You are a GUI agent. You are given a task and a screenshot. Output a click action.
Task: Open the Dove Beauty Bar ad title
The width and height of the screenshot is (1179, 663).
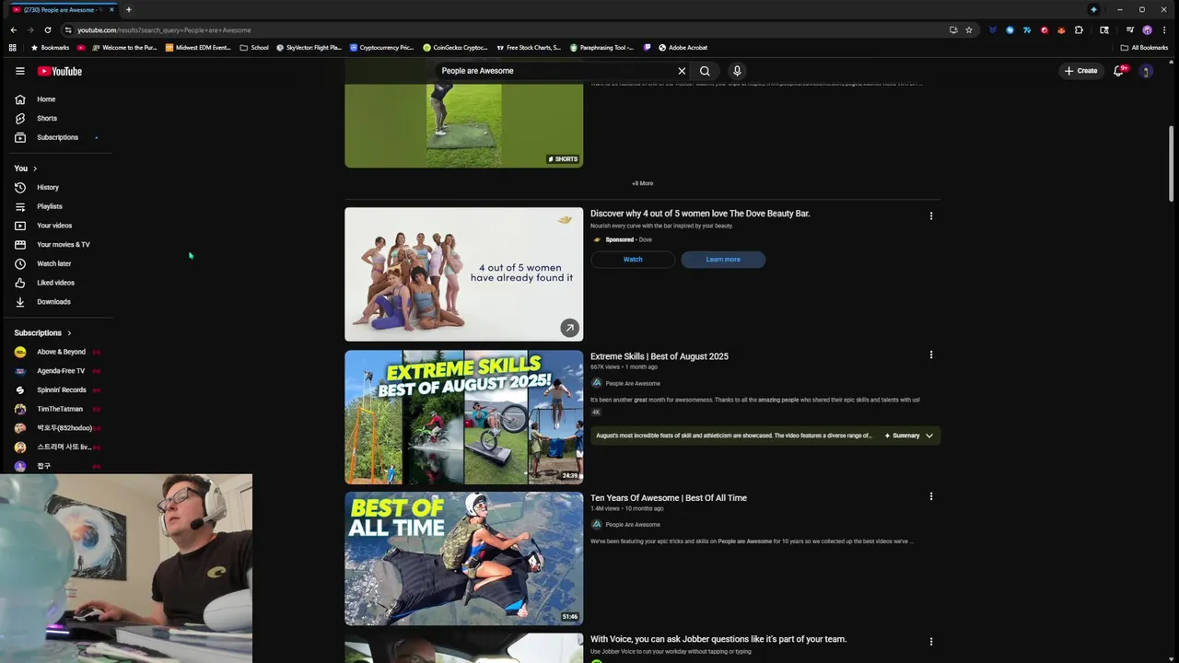[x=700, y=214]
